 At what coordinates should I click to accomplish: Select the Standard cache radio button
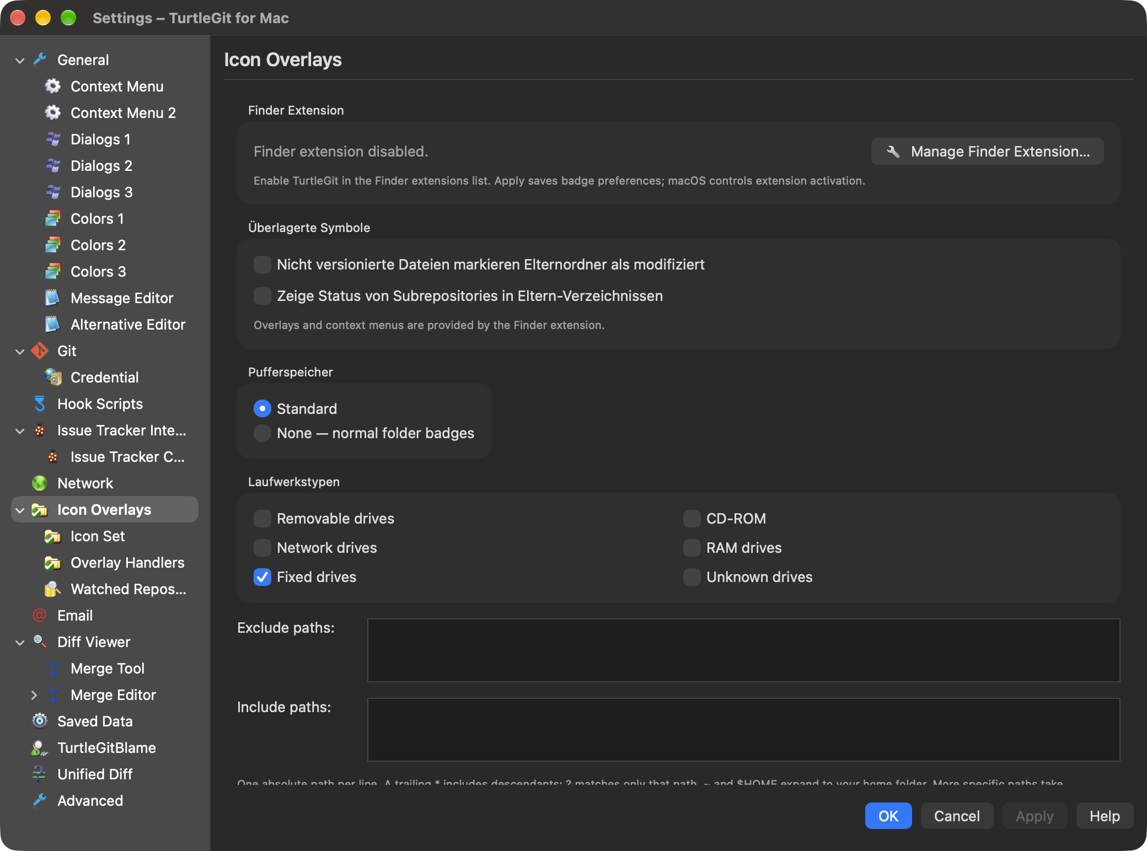[262, 408]
